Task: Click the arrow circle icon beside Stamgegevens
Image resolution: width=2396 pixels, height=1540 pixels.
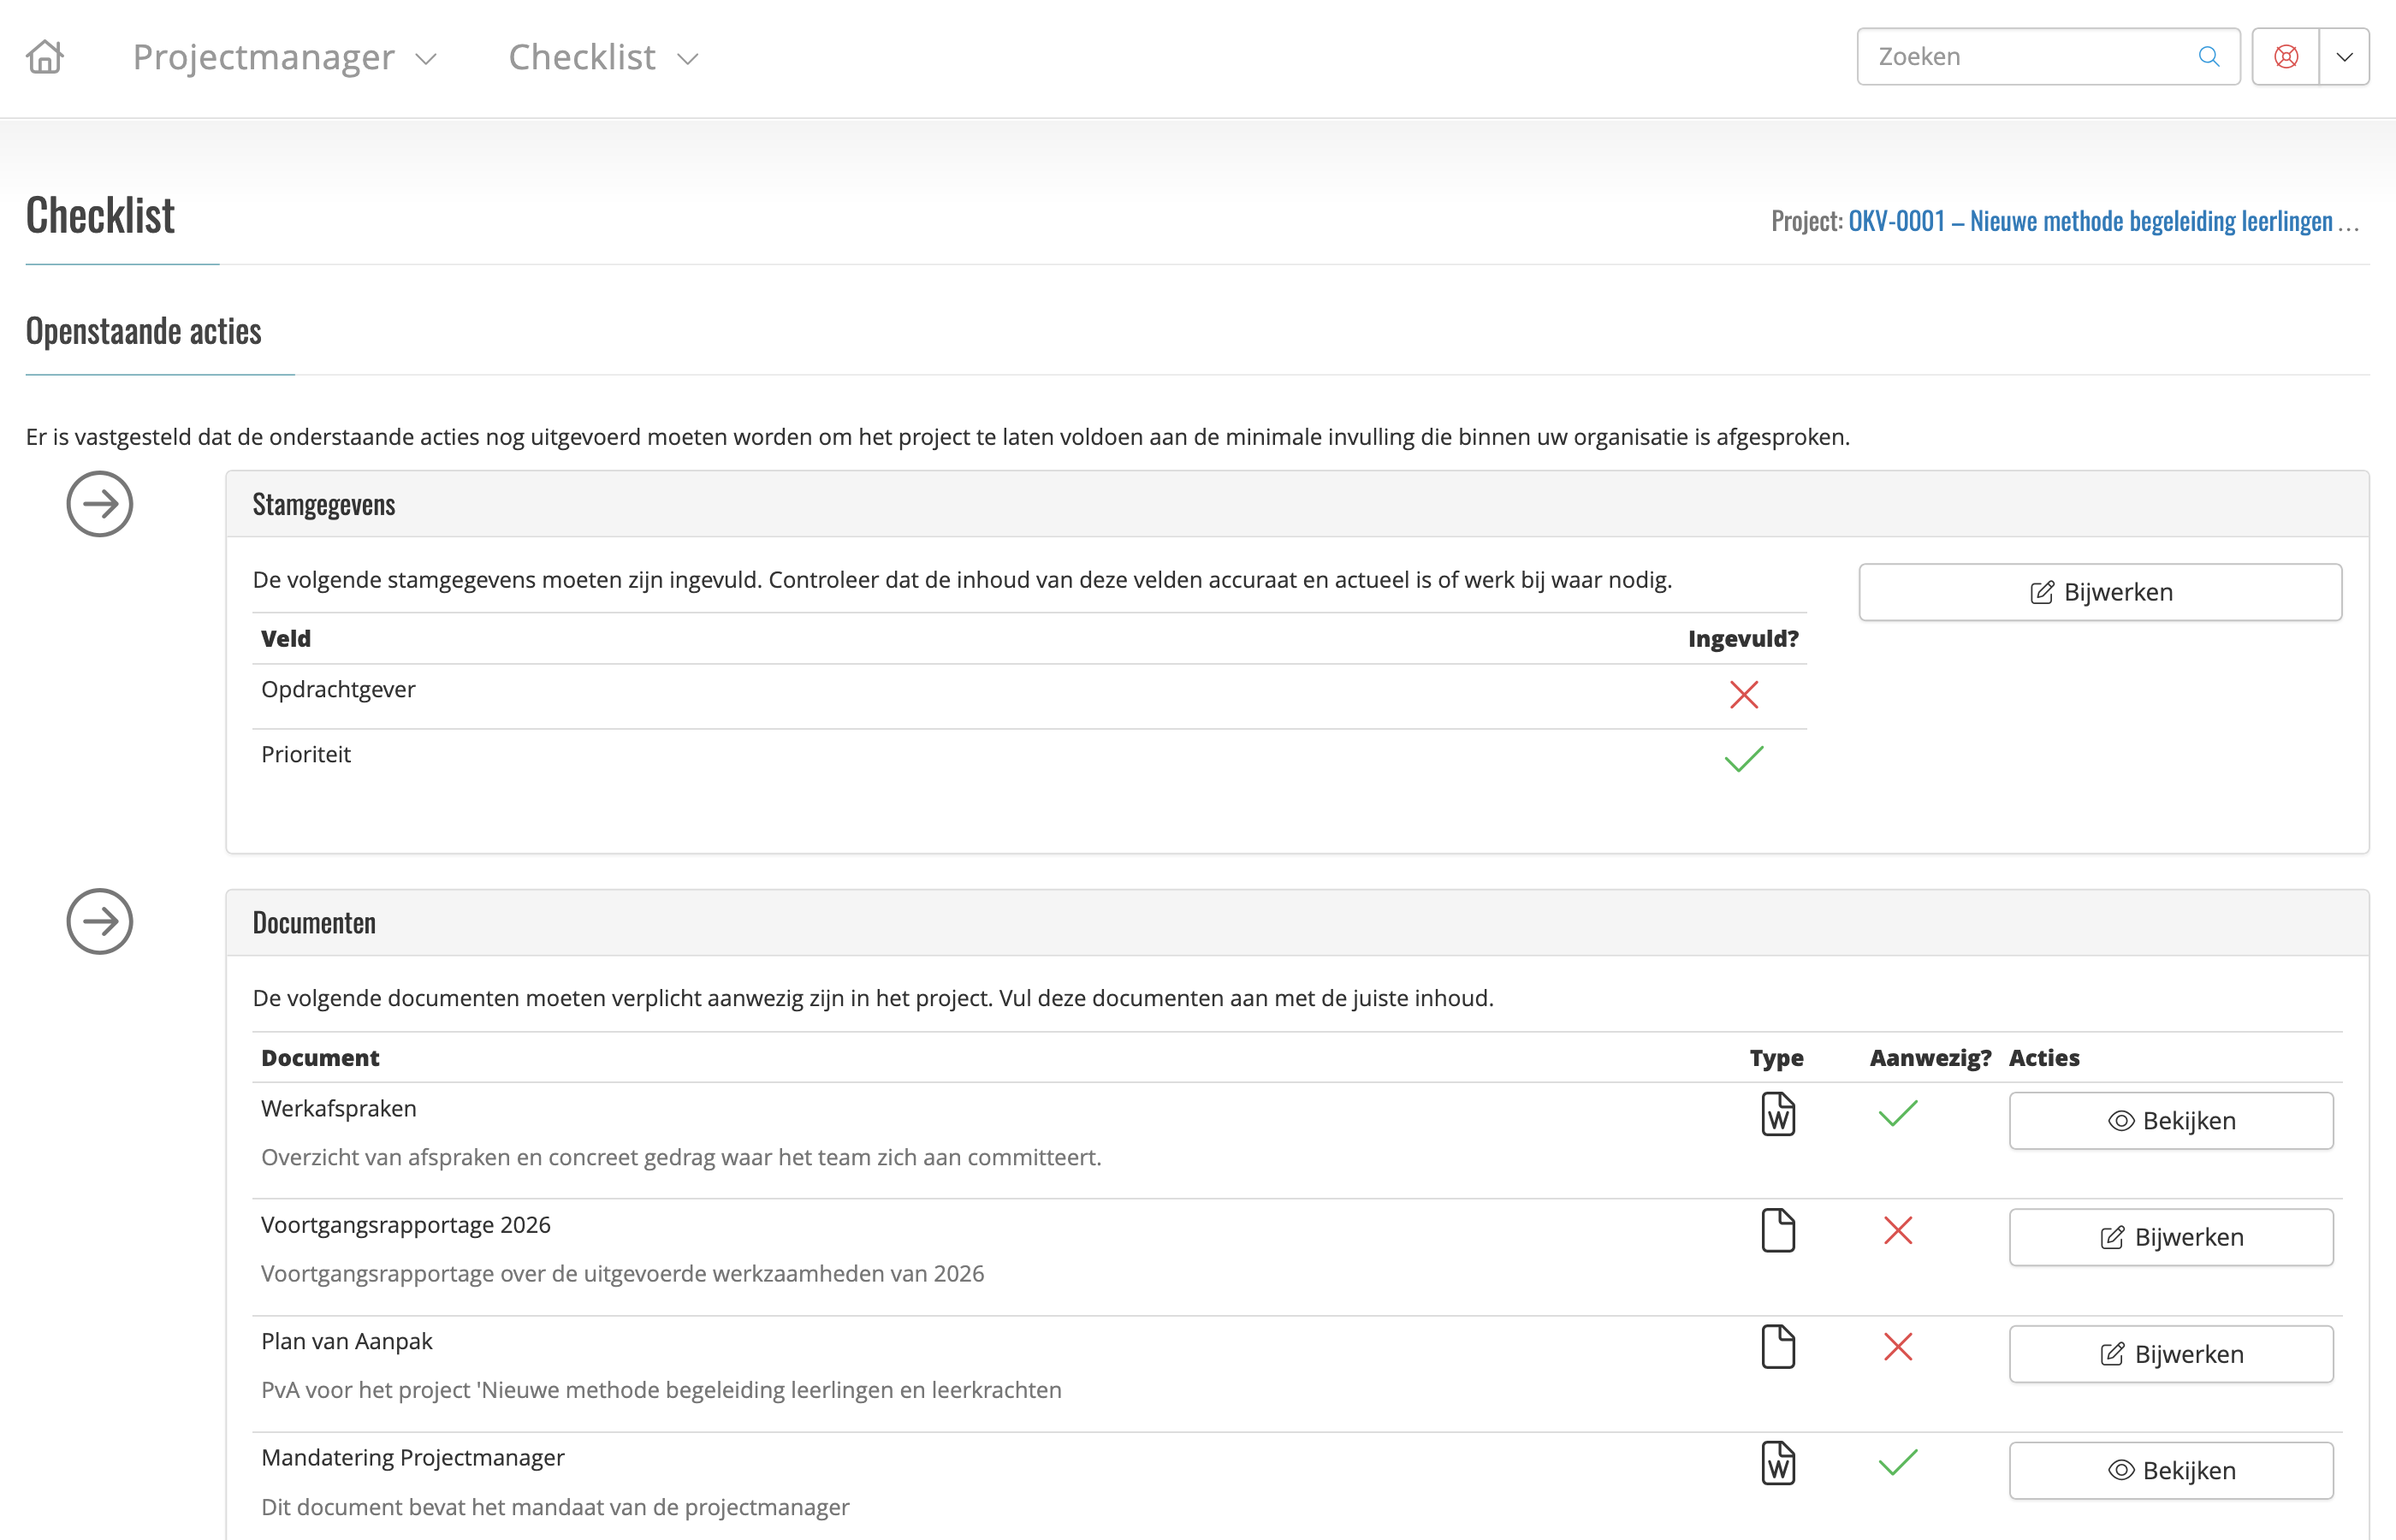Action: click(x=100, y=504)
